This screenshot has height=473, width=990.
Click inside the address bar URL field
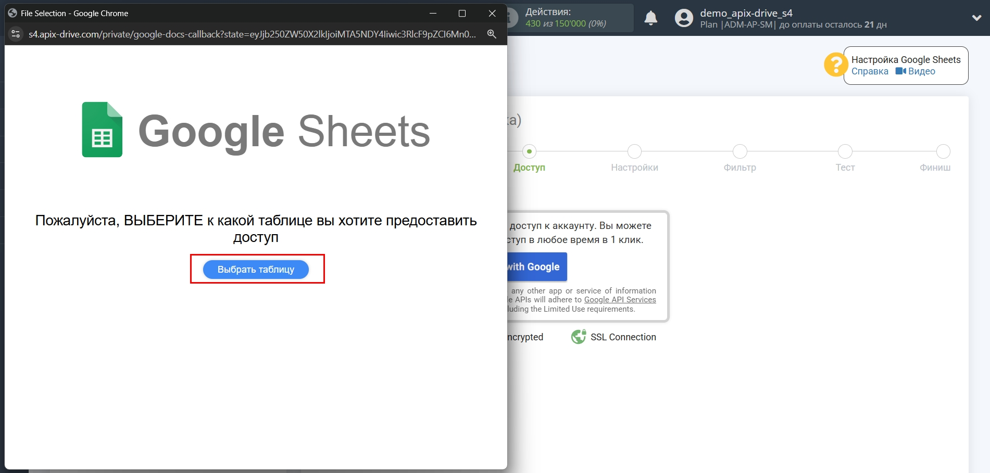tap(250, 34)
